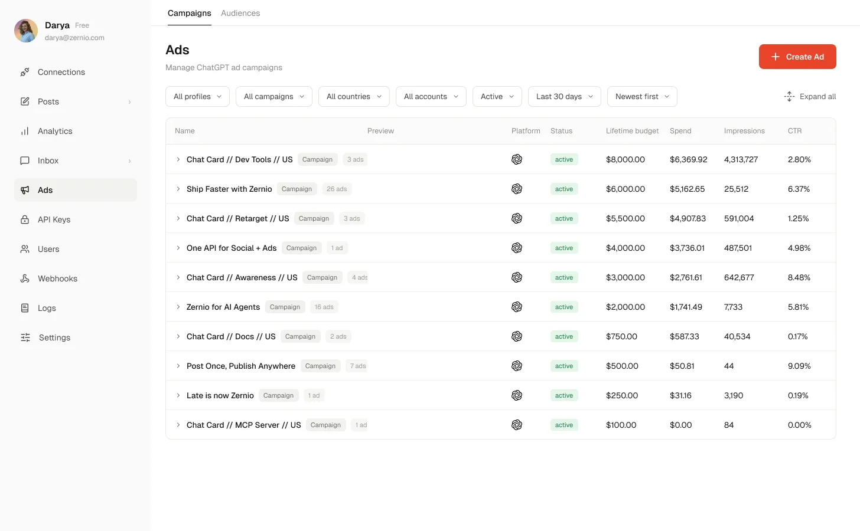Open Users in the sidebar
This screenshot has width=860, height=531.
pyautogui.click(x=76, y=249)
